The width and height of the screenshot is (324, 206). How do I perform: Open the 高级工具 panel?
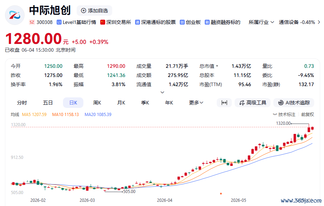253,103
